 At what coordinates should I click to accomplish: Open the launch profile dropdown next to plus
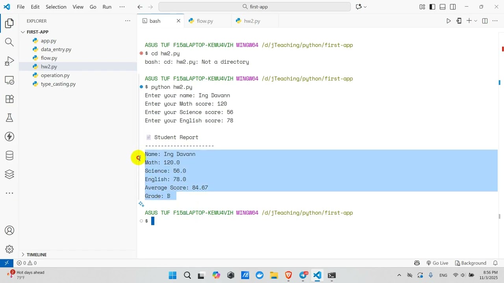476,21
